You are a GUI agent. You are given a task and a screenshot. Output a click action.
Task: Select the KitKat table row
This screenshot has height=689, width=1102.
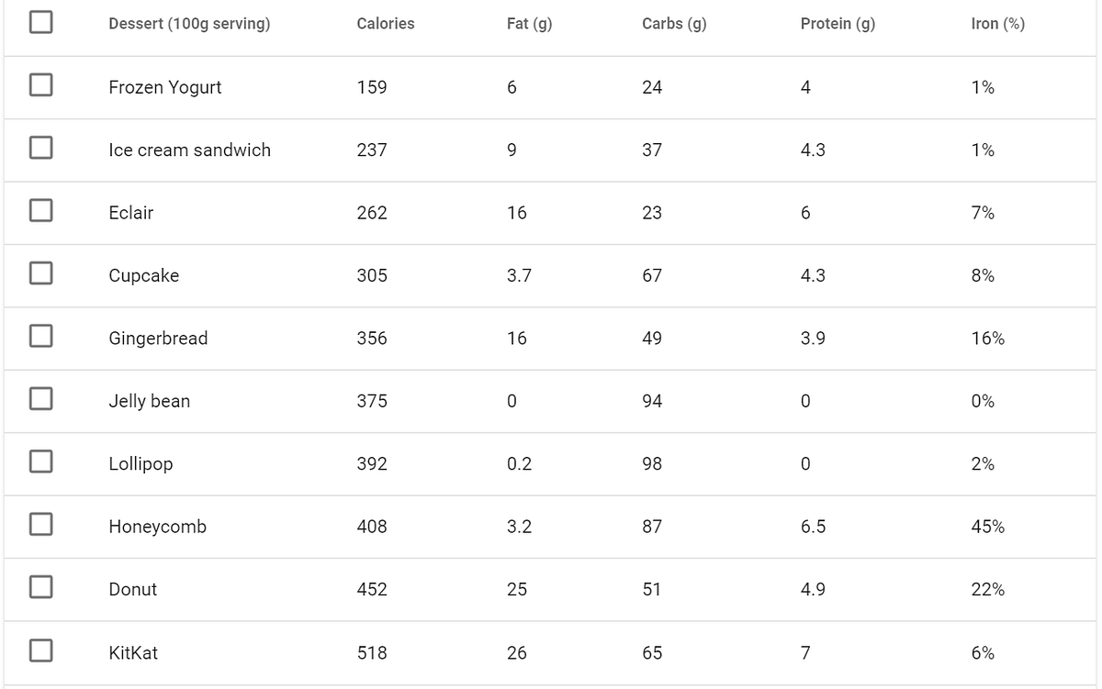click(x=551, y=653)
